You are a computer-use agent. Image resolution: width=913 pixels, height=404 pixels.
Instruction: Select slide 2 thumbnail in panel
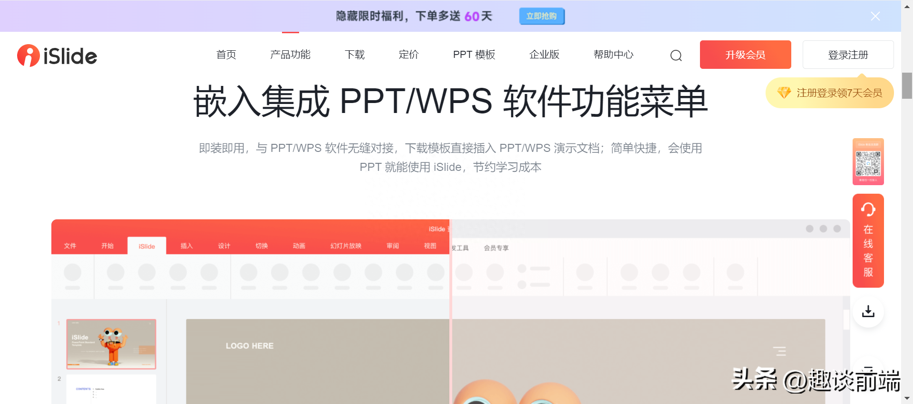pos(111,389)
